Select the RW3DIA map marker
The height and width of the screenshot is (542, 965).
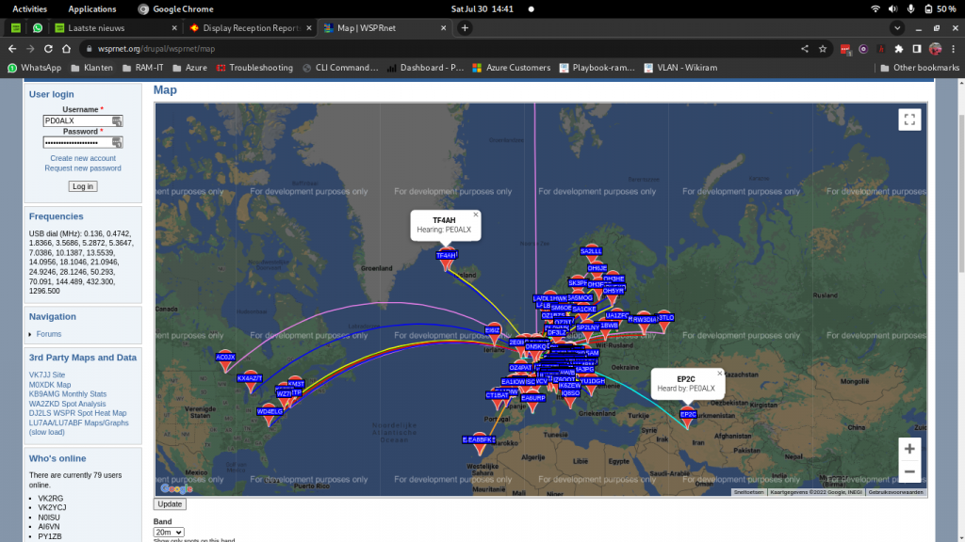644,322
